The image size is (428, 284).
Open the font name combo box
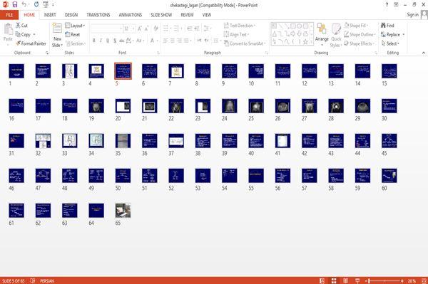click(106, 28)
